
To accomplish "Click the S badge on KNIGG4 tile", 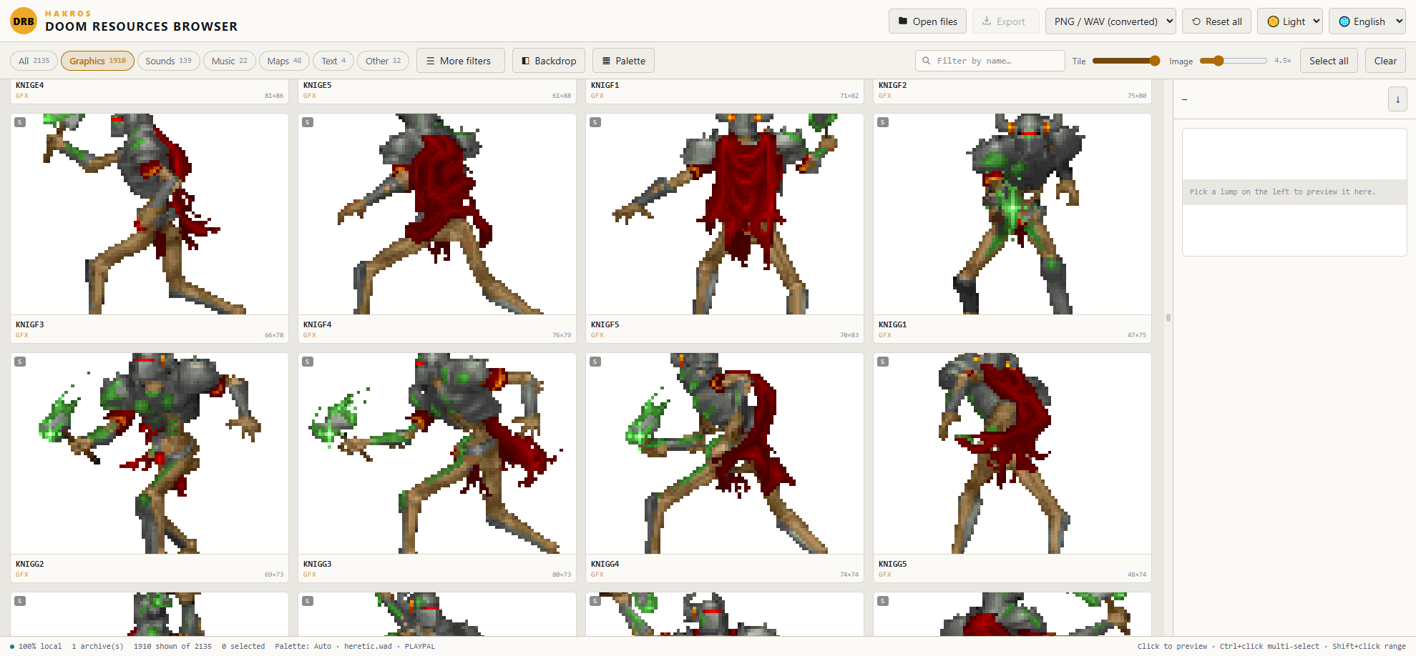I will [x=595, y=362].
